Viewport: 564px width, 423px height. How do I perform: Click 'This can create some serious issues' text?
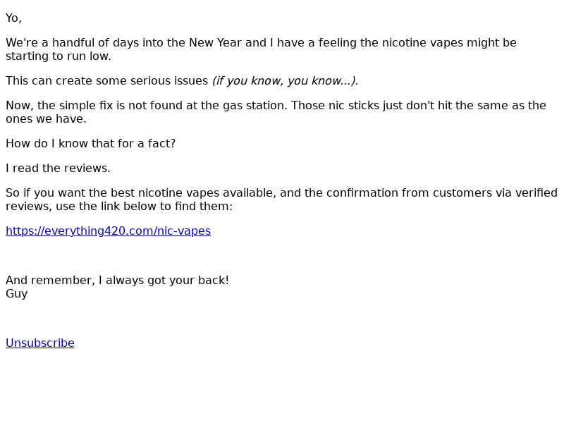coord(107,81)
